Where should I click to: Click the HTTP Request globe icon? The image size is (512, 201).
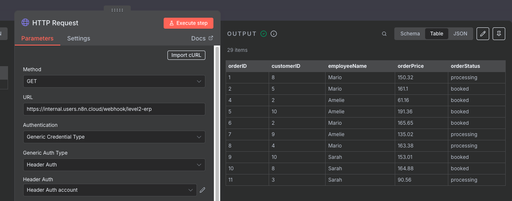click(x=25, y=23)
